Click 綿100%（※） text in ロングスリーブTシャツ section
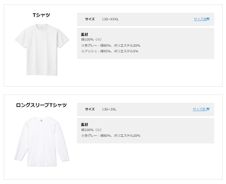 91,130
